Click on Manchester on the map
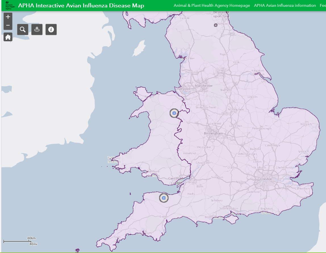Viewport: 326px width, 253px height. [203, 86]
